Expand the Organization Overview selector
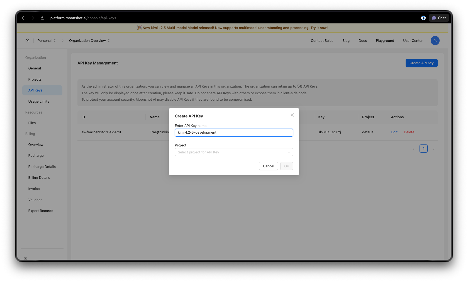 pos(89,40)
